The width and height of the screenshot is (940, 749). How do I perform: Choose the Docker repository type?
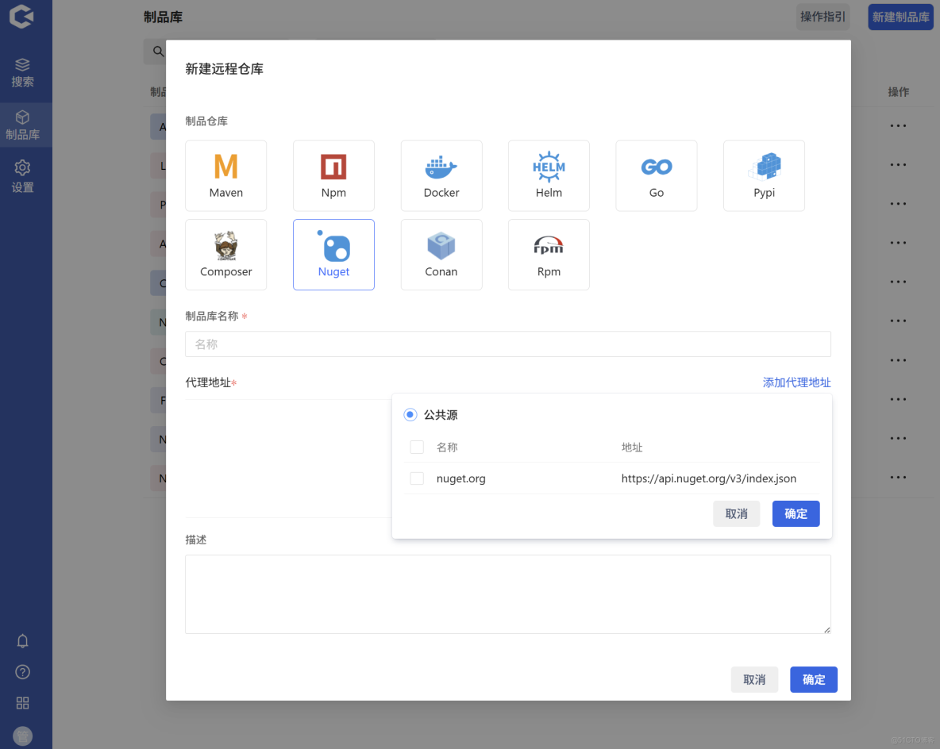[441, 175]
